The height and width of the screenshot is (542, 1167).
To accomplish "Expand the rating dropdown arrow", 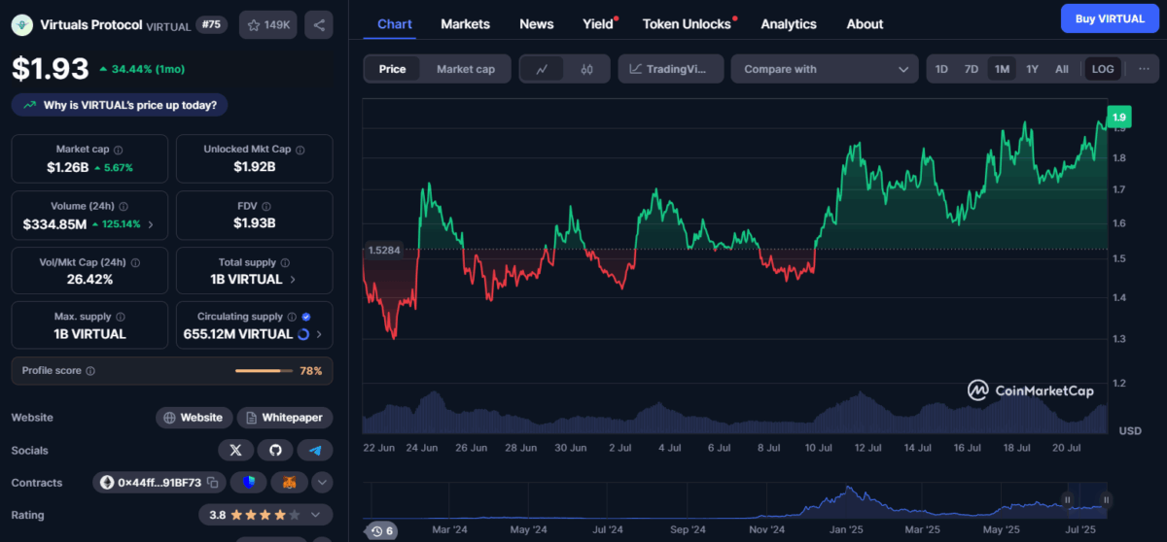I will pos(316,515).
